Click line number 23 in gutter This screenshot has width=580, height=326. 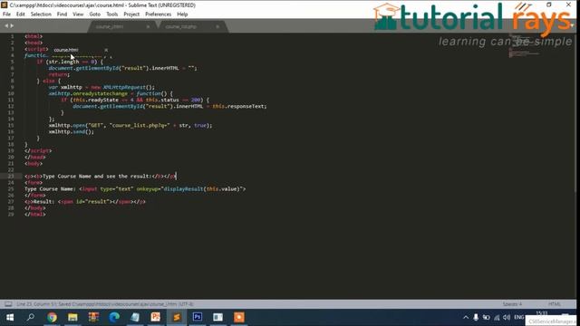[x=11, y=177]
